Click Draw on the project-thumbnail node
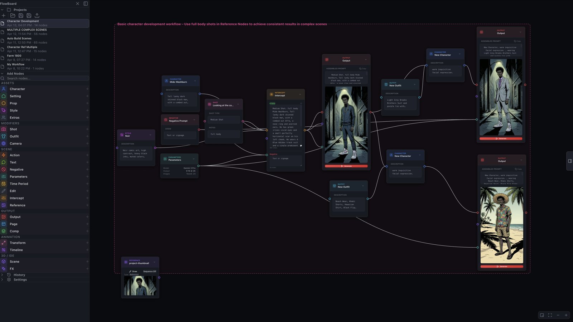Screen dimensions: 573x322 (133, 271)
